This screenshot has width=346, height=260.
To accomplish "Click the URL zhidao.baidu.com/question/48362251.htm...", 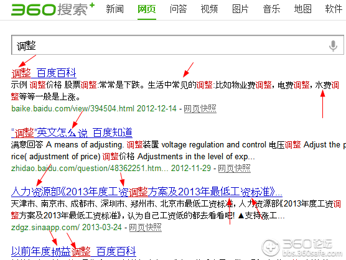I will pyautogui.click(x=90, y=169).
